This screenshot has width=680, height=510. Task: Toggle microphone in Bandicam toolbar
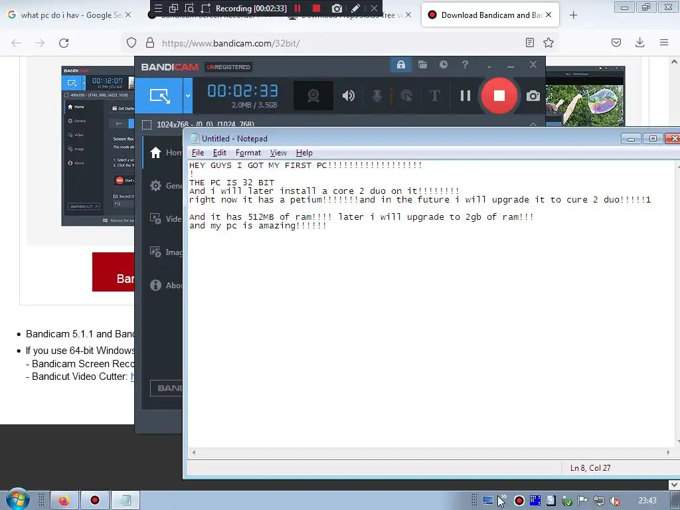click(377, 96)
